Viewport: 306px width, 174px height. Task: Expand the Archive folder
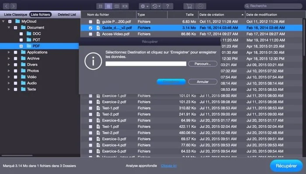(x=9, y=58)
